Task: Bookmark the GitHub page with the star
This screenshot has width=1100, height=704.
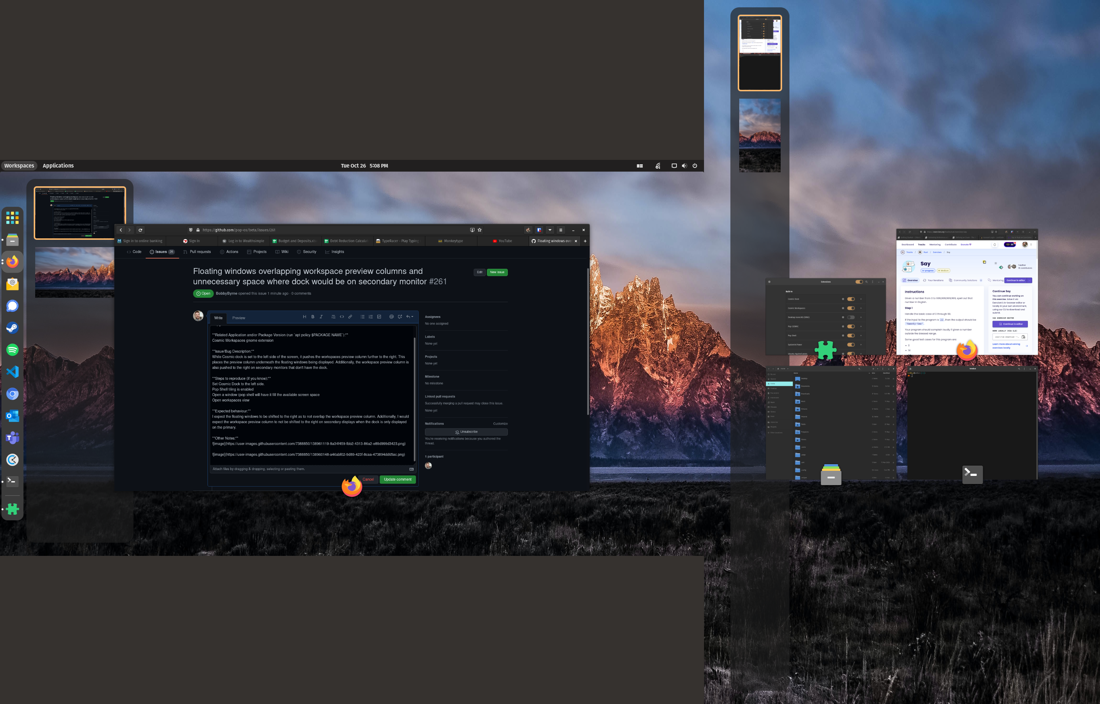Action: click(479, 230)
